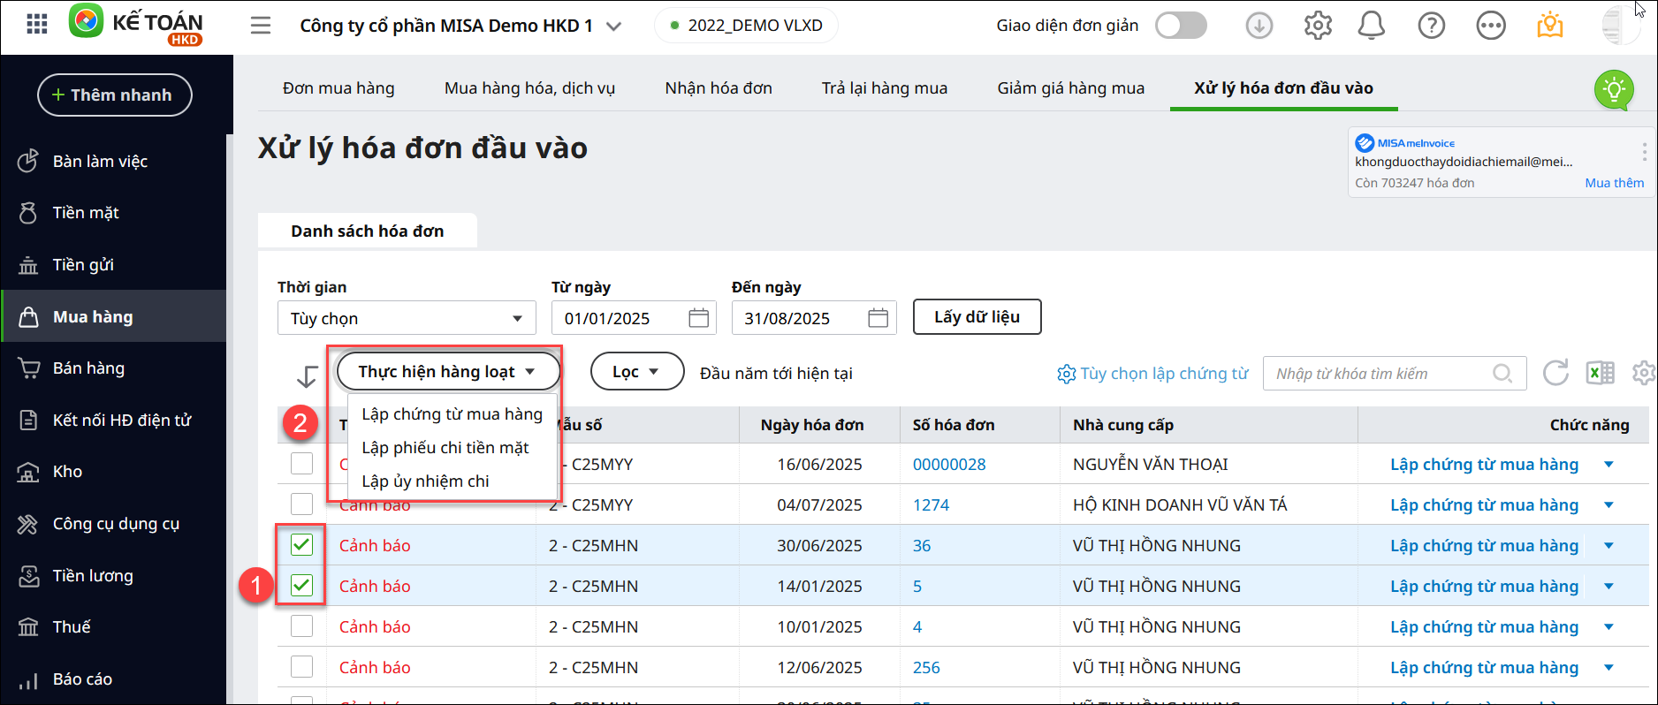Open help question mark icon
The height and width of the screenshot is (705, 1658).
tap(1431, 26)
